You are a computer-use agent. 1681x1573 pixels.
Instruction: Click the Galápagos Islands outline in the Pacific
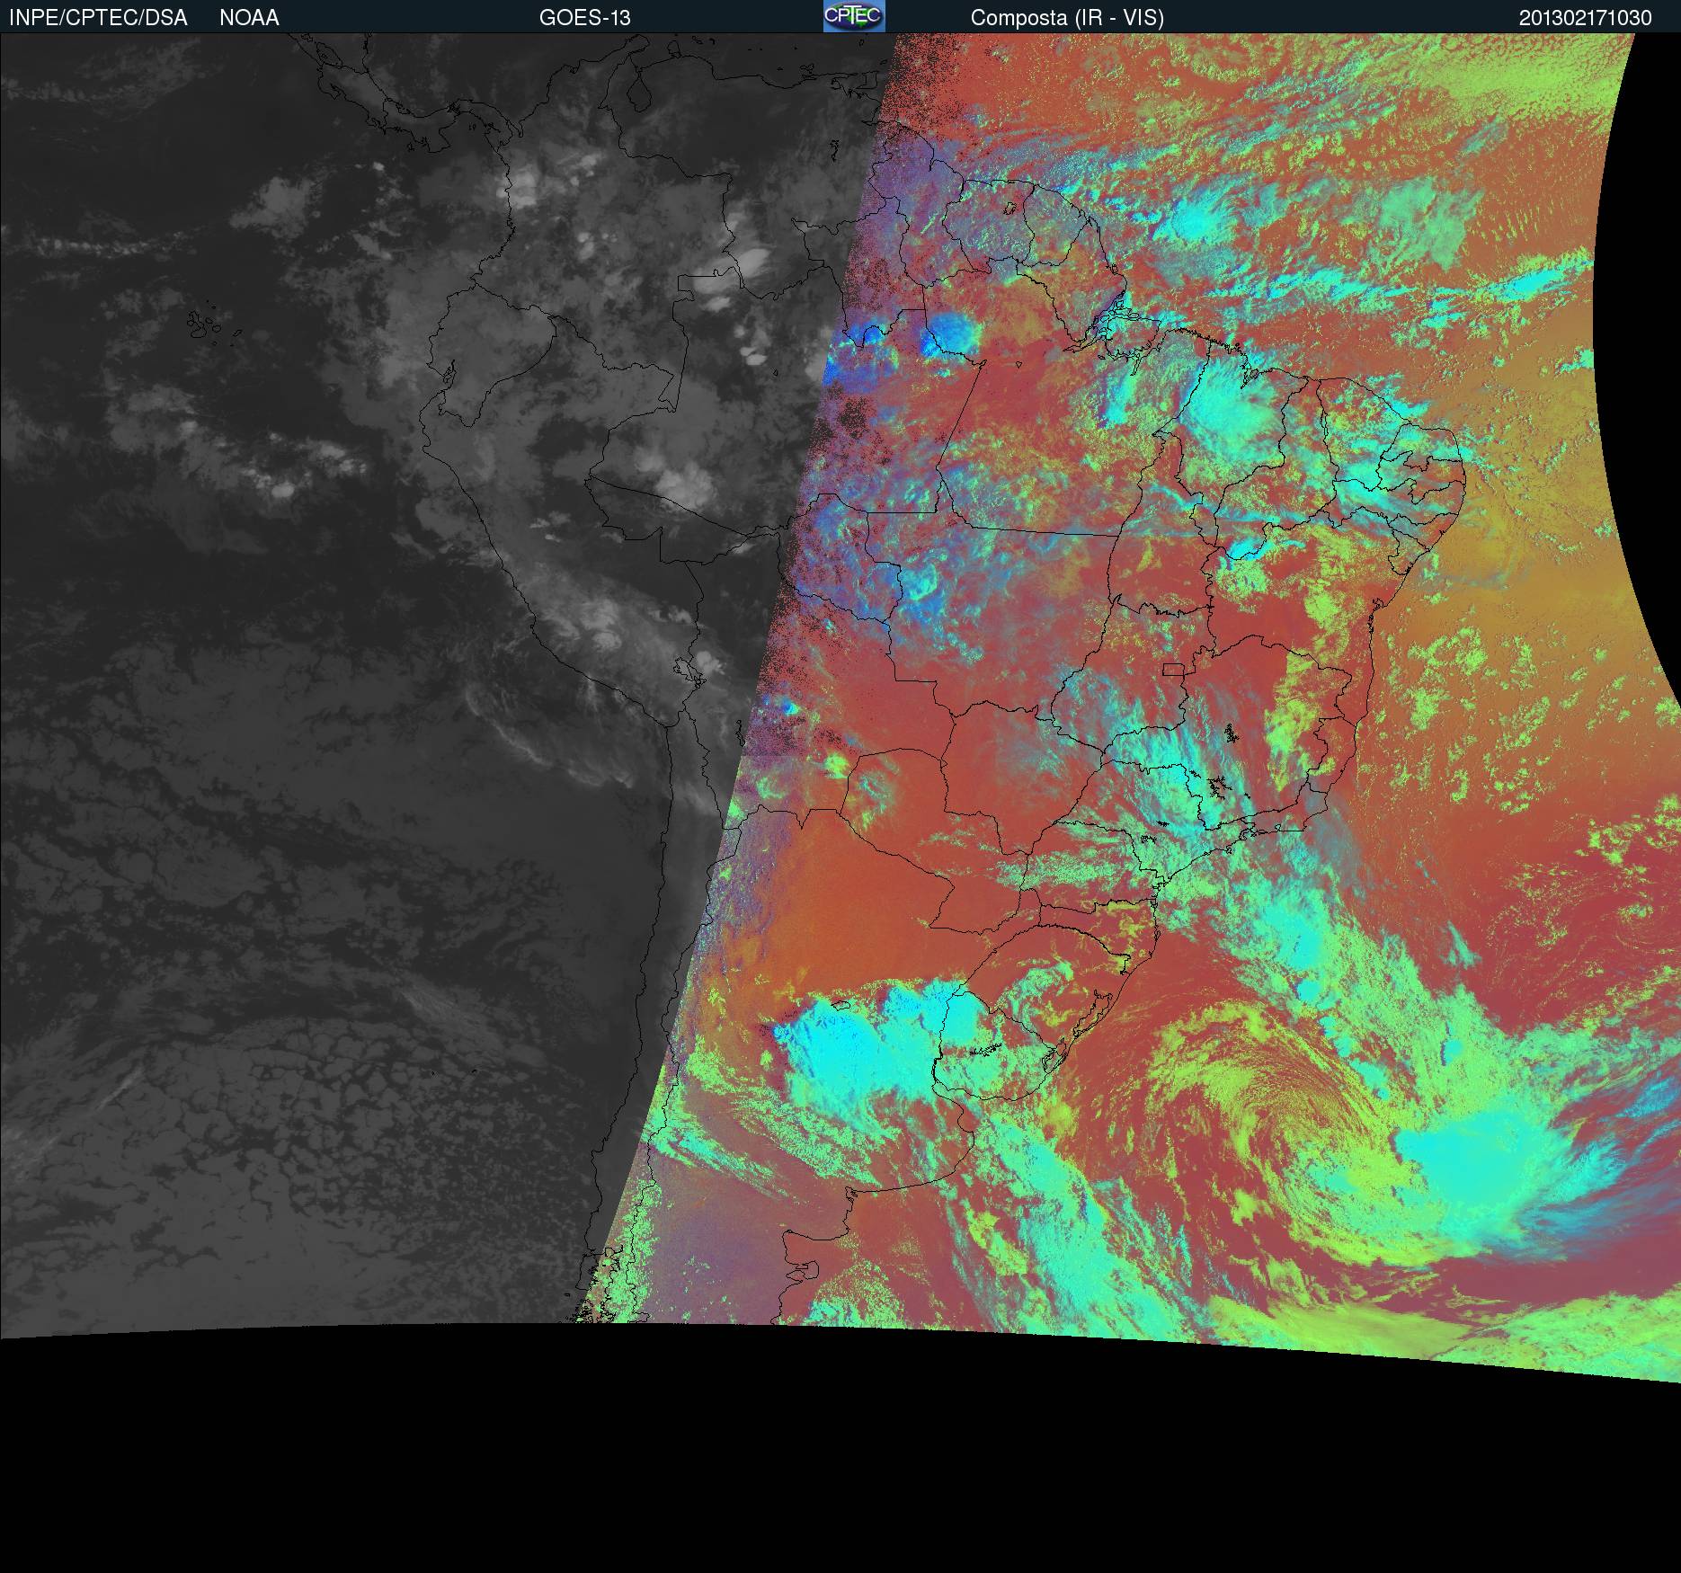(209, 325)
